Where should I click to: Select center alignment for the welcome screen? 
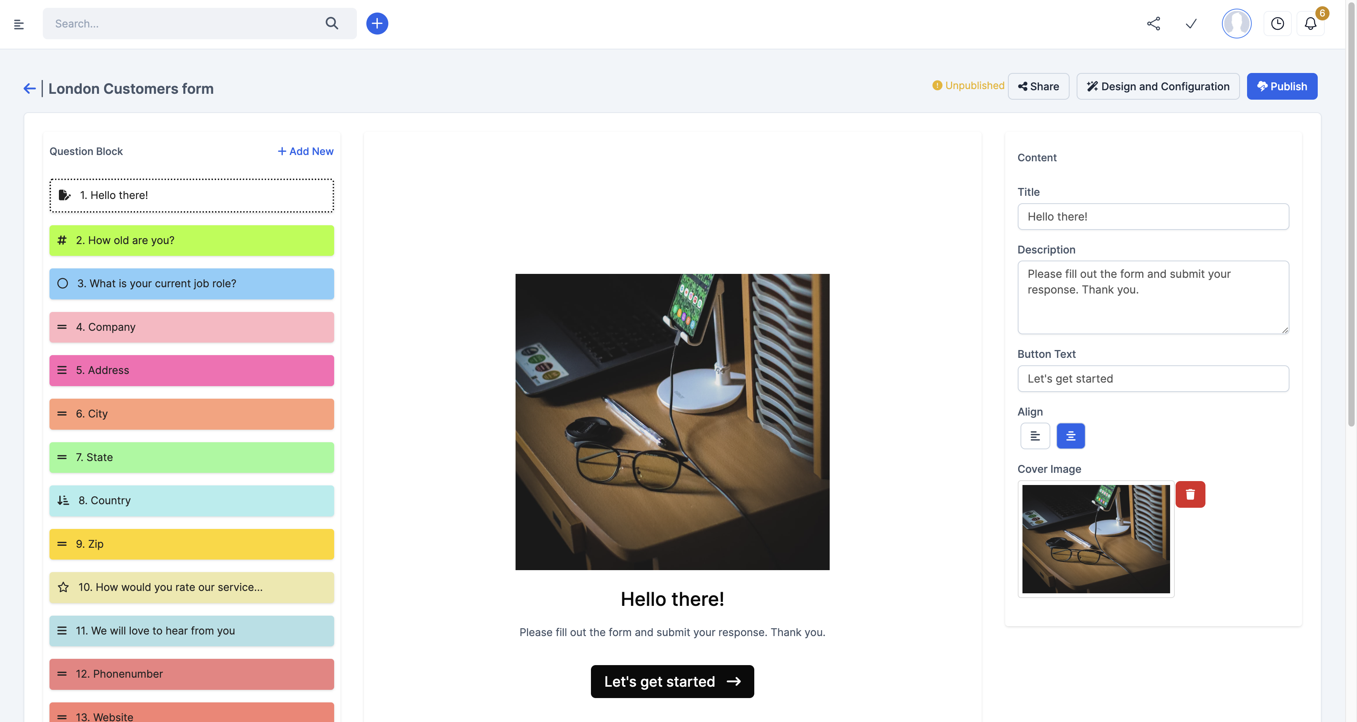coord(1070,436)
